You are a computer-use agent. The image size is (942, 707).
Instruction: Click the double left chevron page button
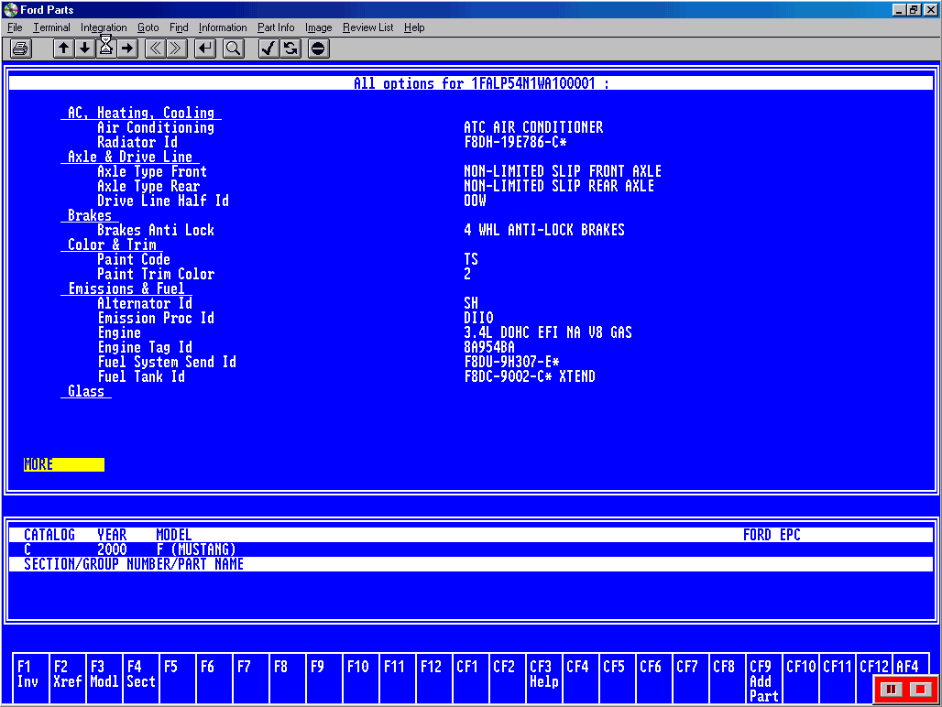pyautogui.click(x=155, y=49)
